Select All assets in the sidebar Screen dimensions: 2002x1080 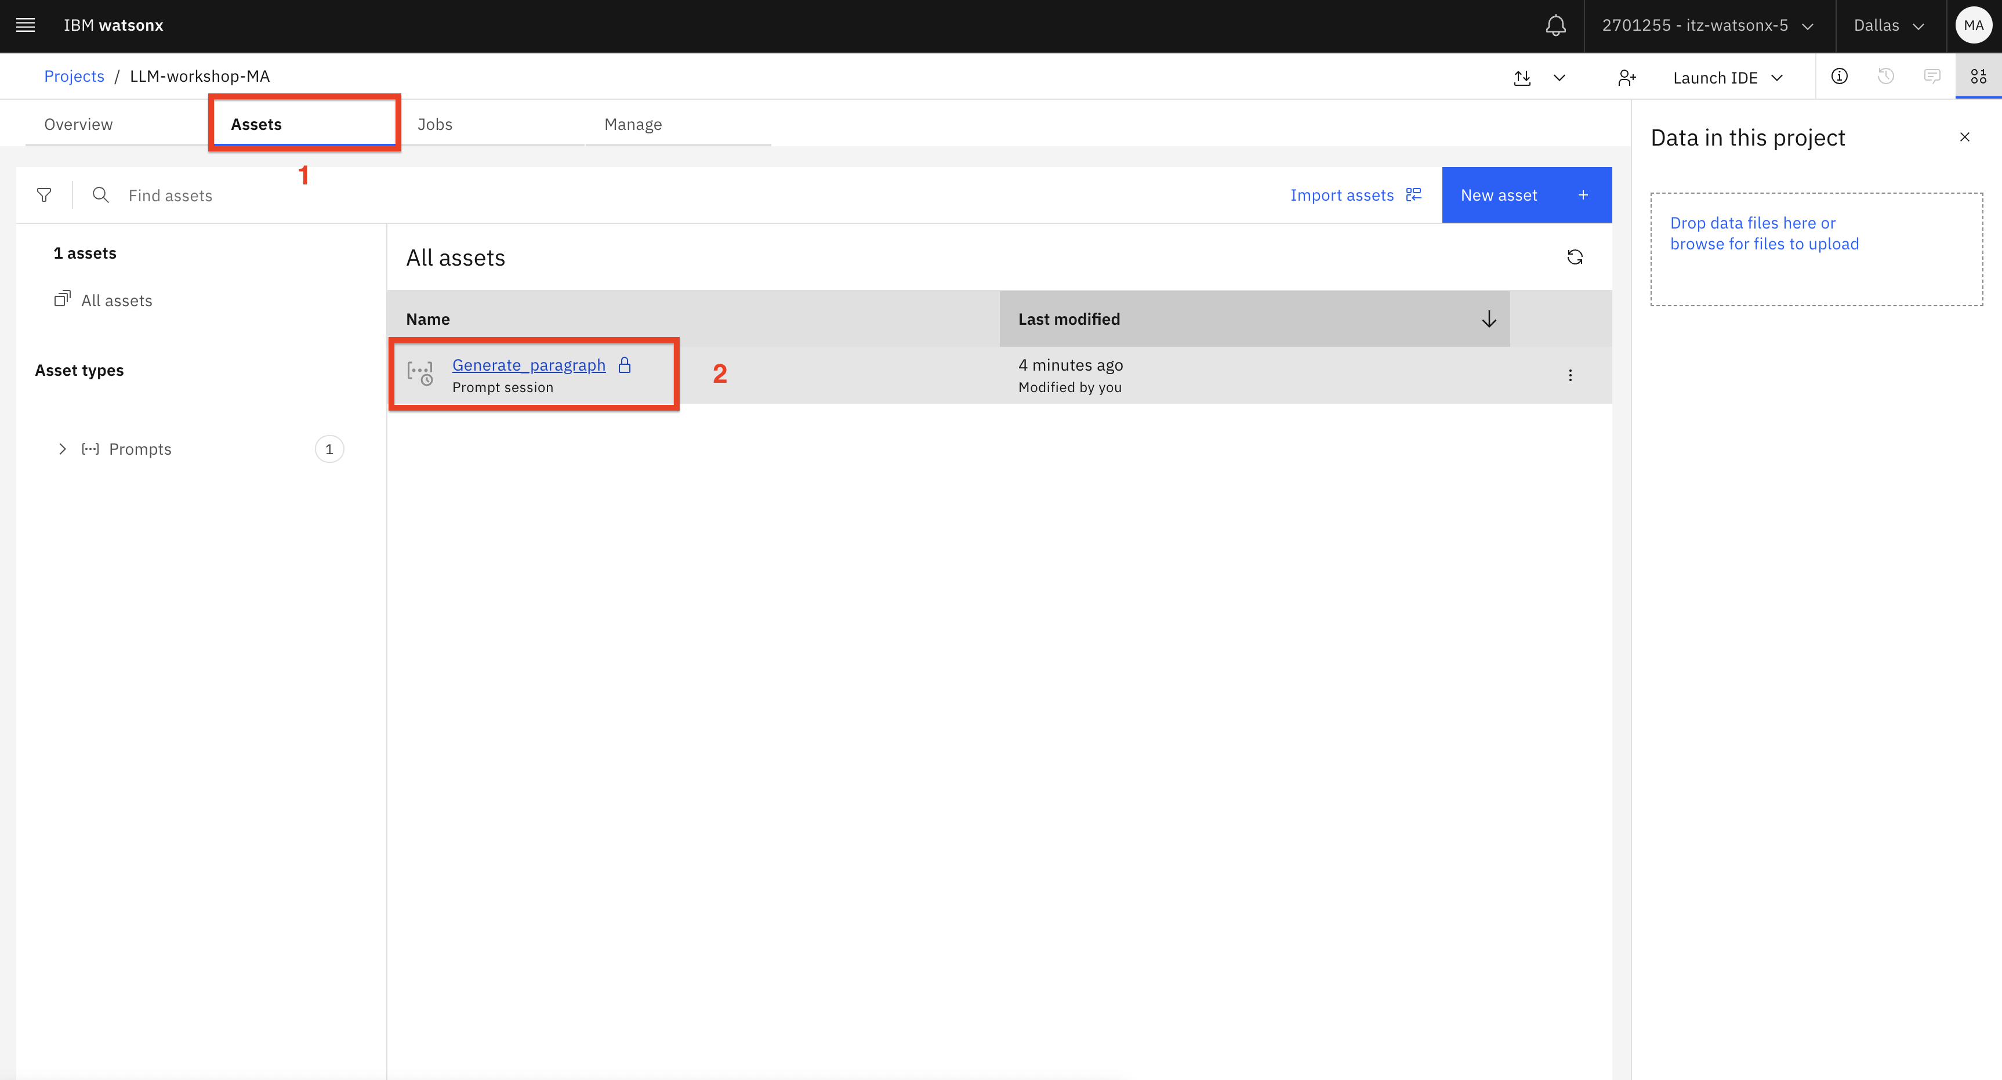pos(117,300)
